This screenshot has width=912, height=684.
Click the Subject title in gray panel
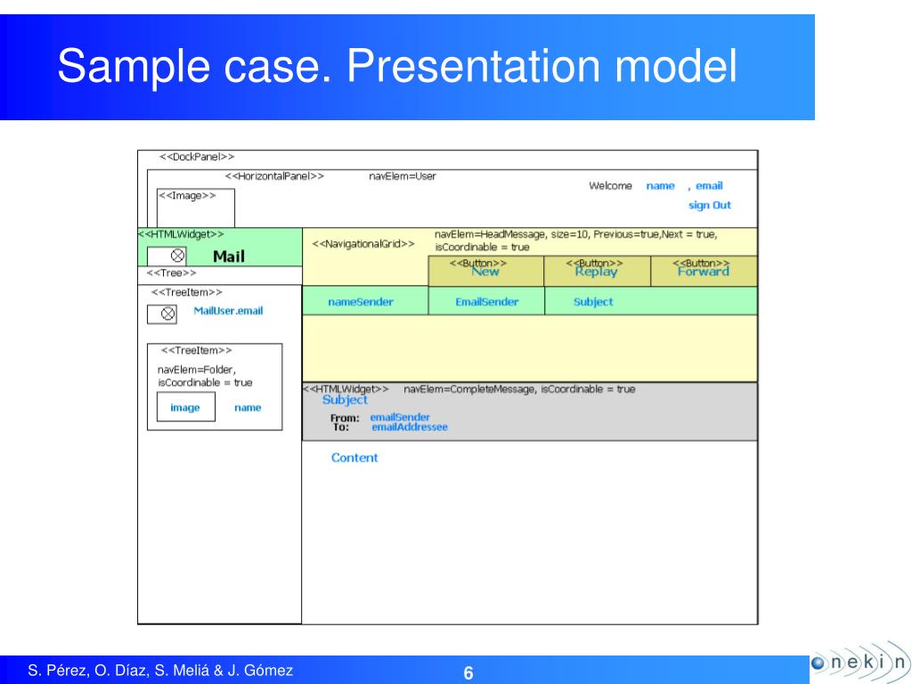tap(345, 400)
